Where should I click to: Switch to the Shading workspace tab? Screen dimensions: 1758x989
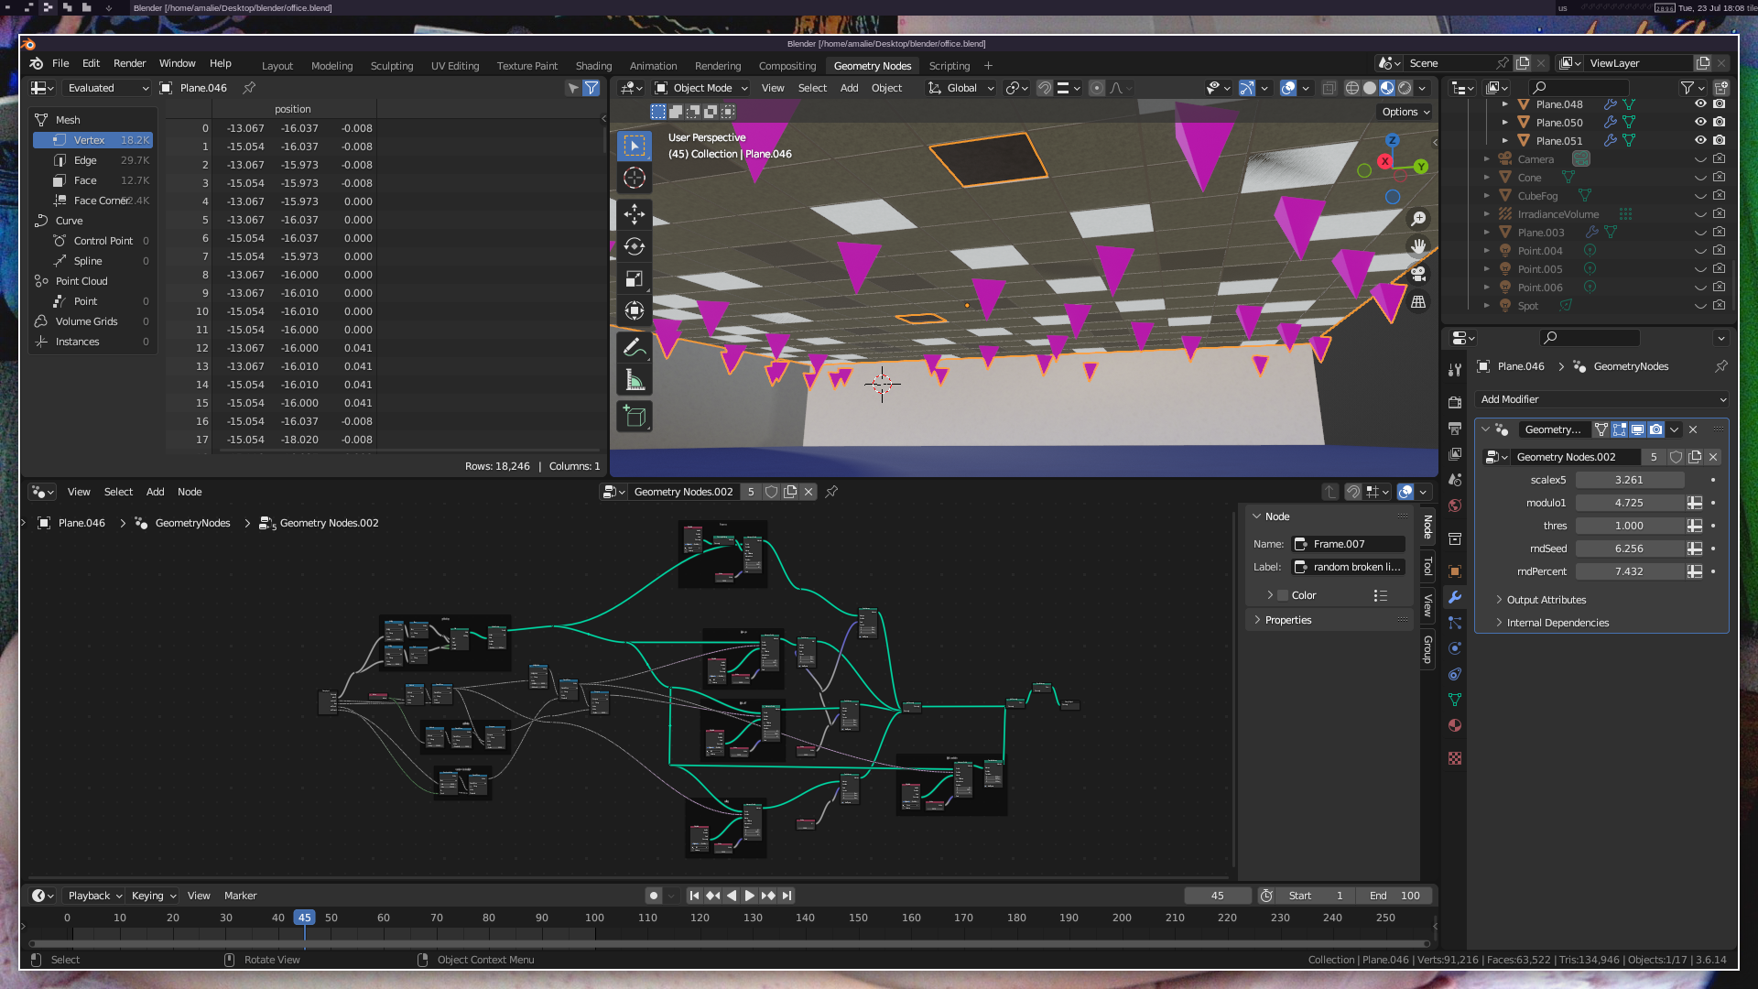click(x=593, y=66)
